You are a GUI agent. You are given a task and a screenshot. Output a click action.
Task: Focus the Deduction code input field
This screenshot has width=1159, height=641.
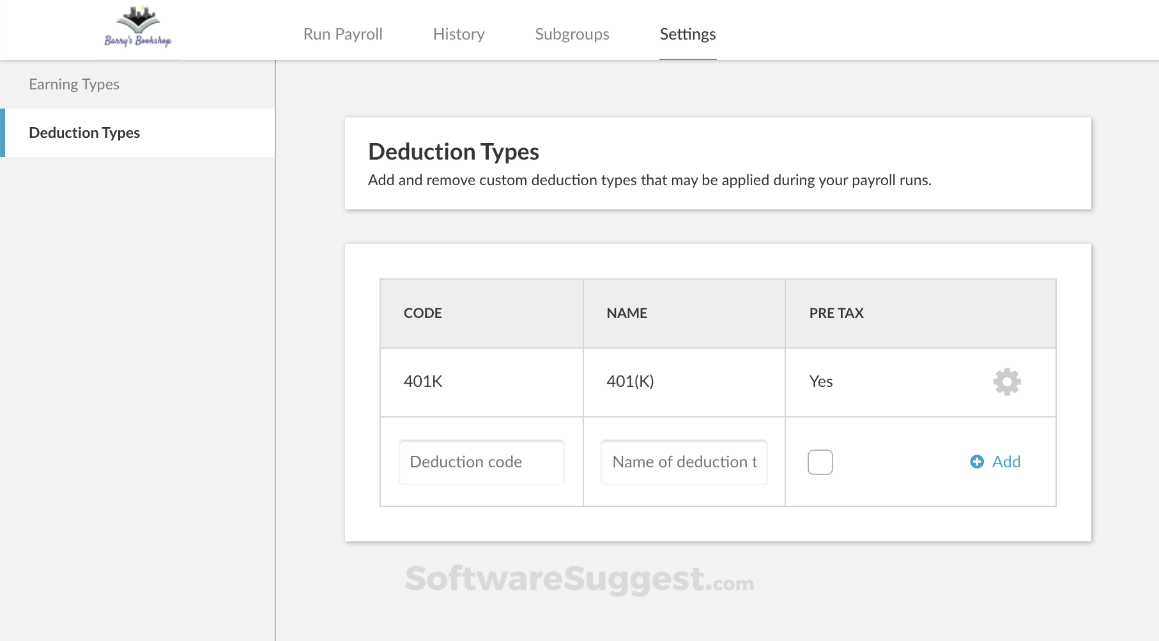(482, 462)
